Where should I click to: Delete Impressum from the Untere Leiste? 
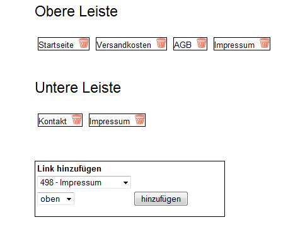[x=140, y=119]
